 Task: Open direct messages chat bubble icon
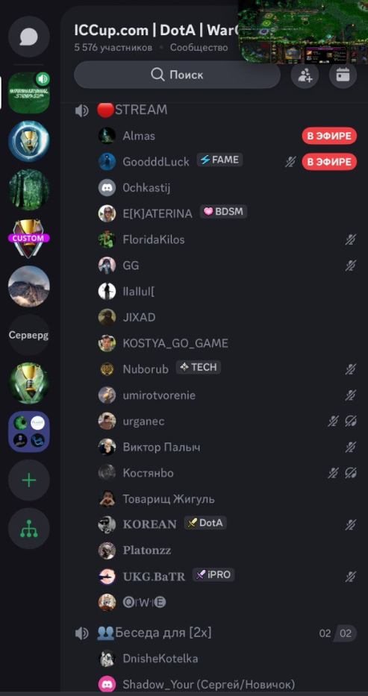coord(29,37)
